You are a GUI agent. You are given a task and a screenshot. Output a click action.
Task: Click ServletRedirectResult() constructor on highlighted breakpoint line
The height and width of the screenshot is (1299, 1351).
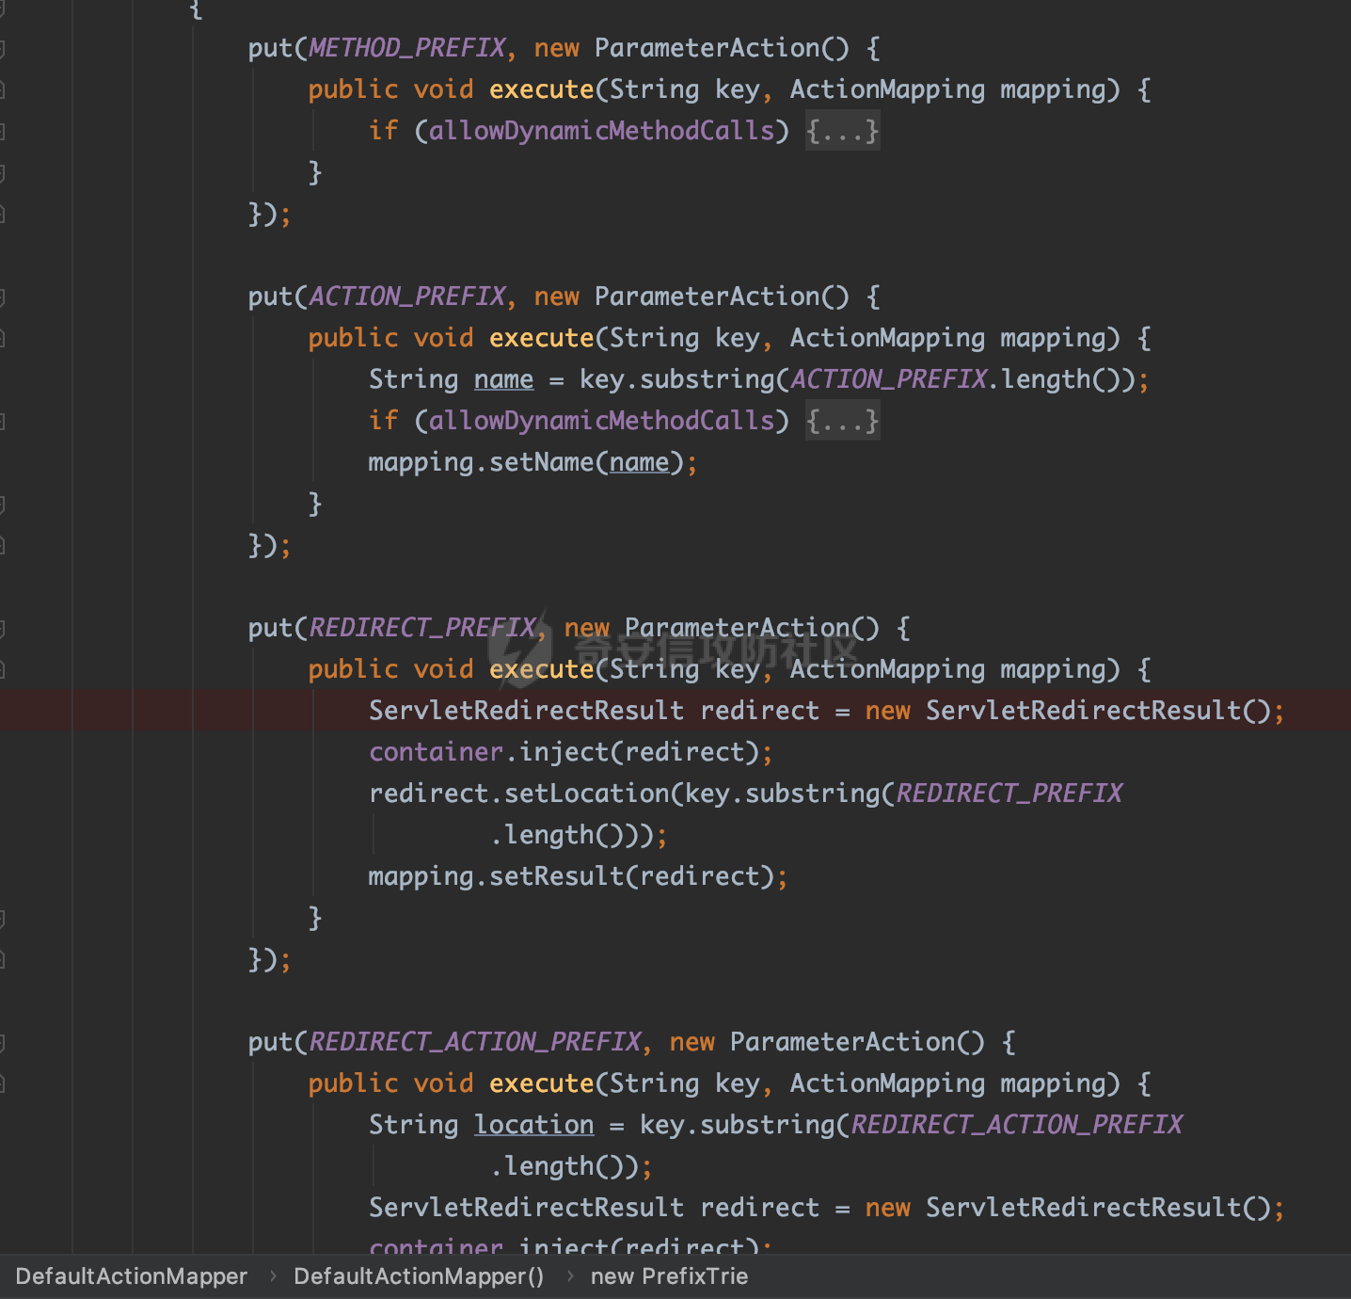(1098, 711)
